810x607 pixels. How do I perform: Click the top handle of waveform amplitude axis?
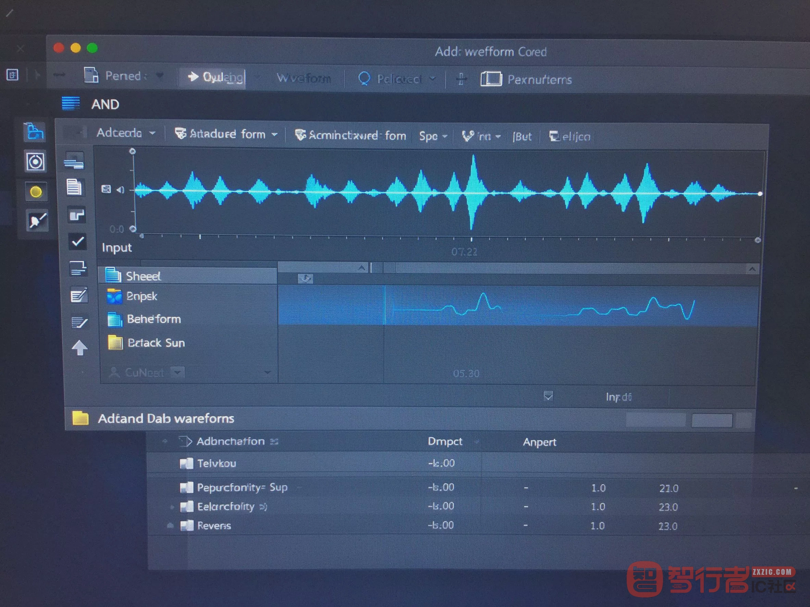click(x=133, y=151)
